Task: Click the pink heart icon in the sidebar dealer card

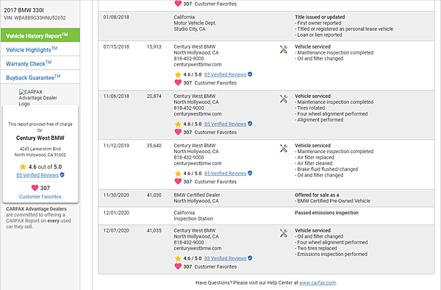Action: tap(35, 188)
